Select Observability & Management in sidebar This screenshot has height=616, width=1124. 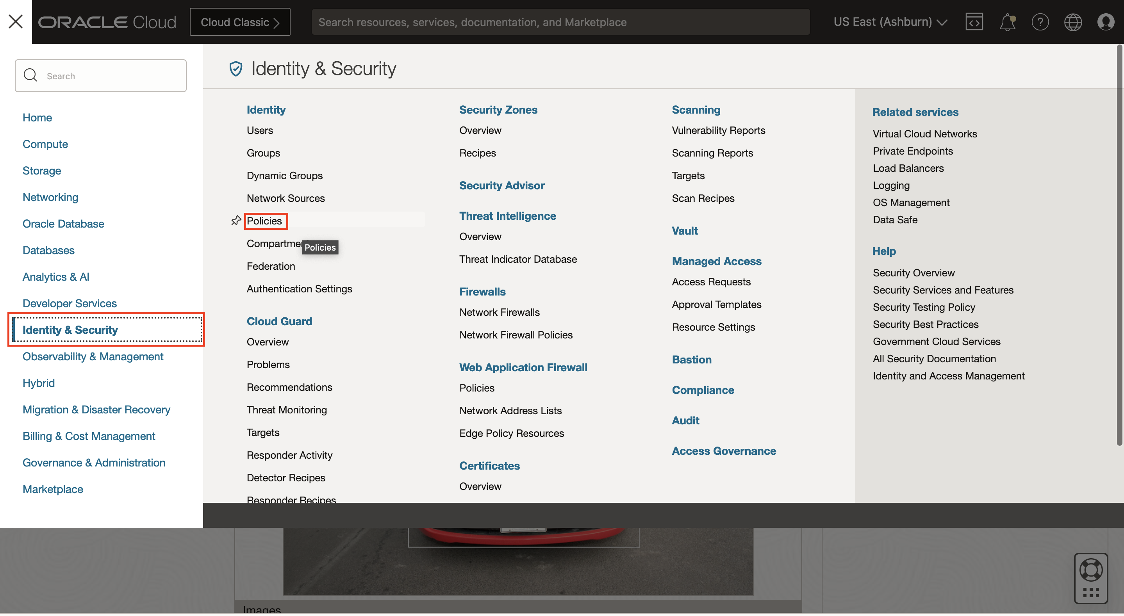click(93, 357)
